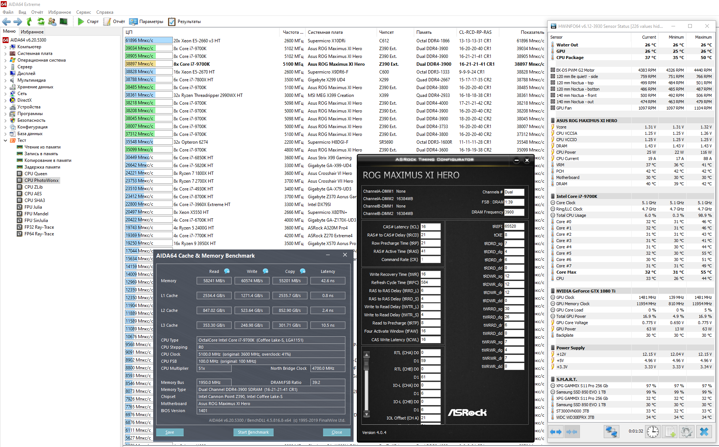Viewport: 719px width, 447px height.
Task: Open the Сервис menu
Action: pos(83,12)
